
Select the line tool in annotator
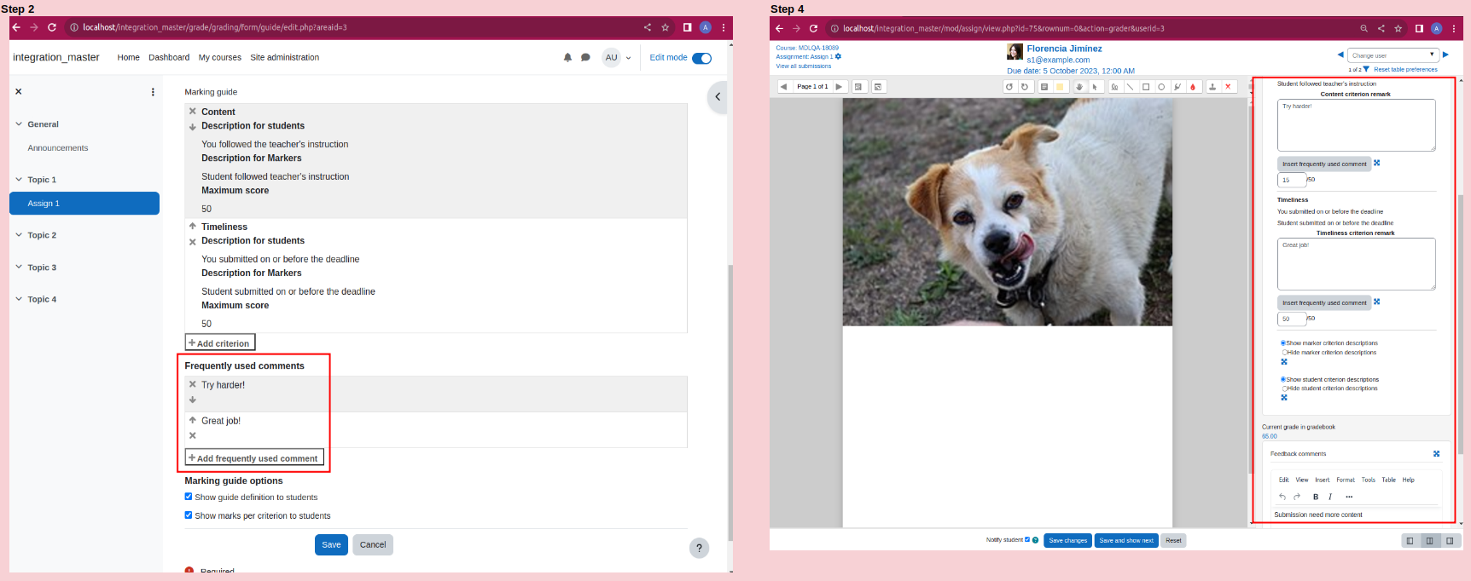(x=1130, y=87)
